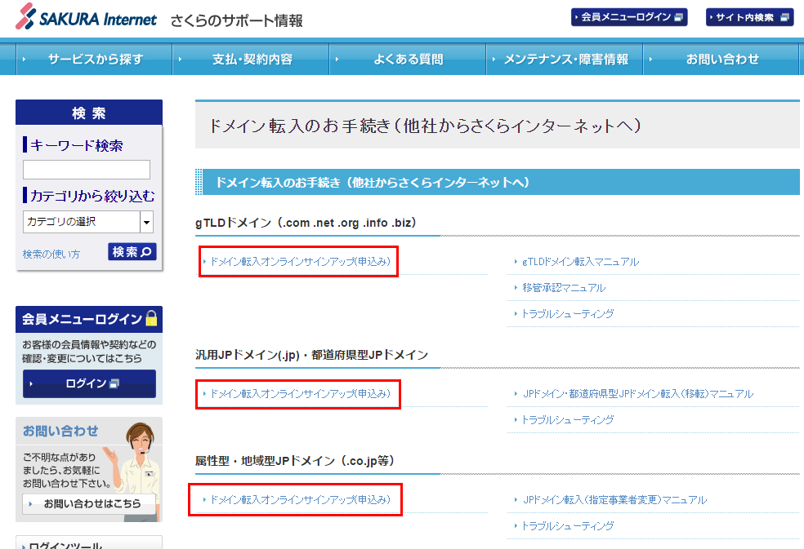This screenshot has height=549, width=804.
Task: Click 汎用JPドメイン(.jp)・都道府県型JPドメイン heading
Action: [x=311, y=355]
